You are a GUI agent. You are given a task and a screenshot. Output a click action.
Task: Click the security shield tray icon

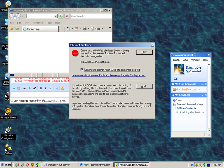tap(197, 165)
